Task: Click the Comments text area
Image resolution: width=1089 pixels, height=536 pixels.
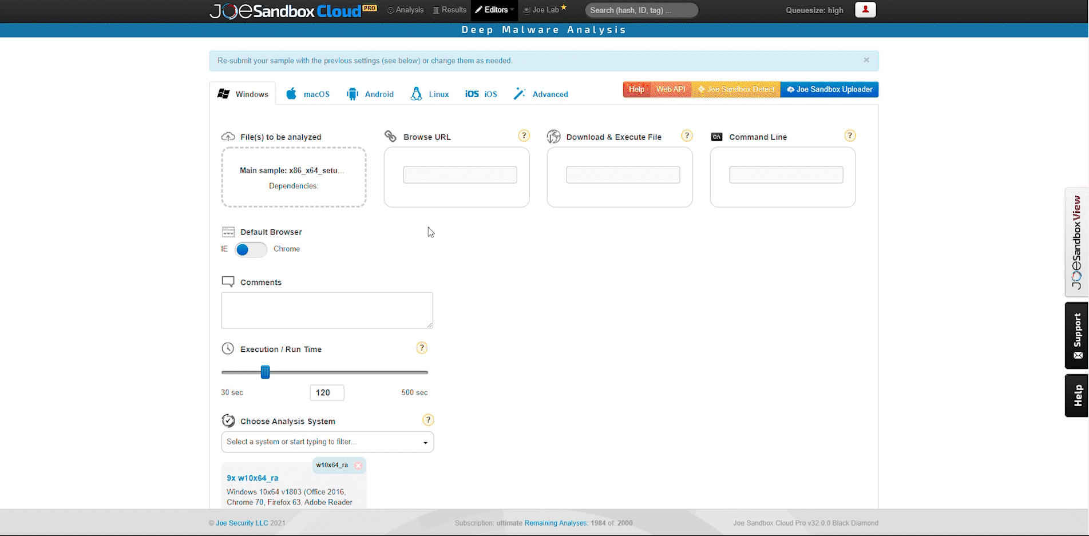Action: coord(327,310)
